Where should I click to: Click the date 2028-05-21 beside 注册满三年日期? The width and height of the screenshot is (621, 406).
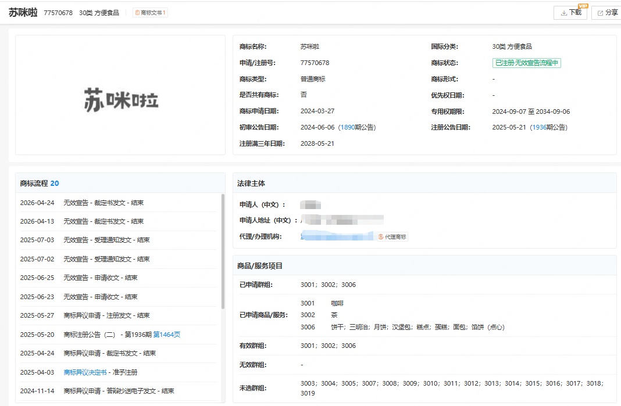(x=317, y=143)
